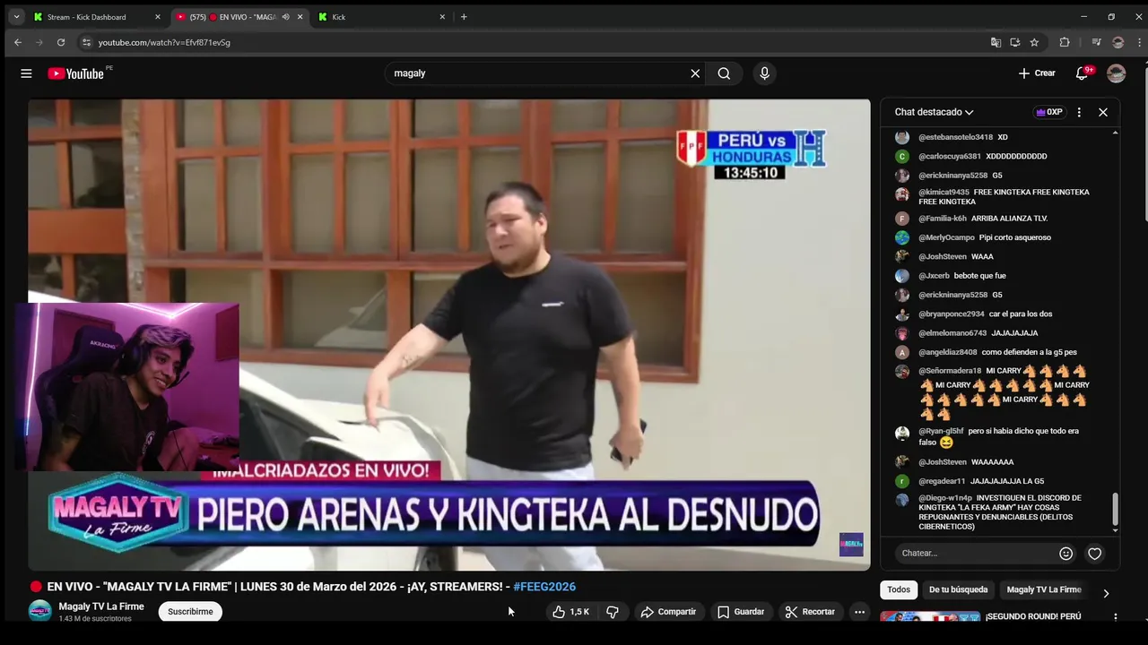Open the Chrome profile avatar
The image size is (1148, 645).
click(x=1118, y=42)
